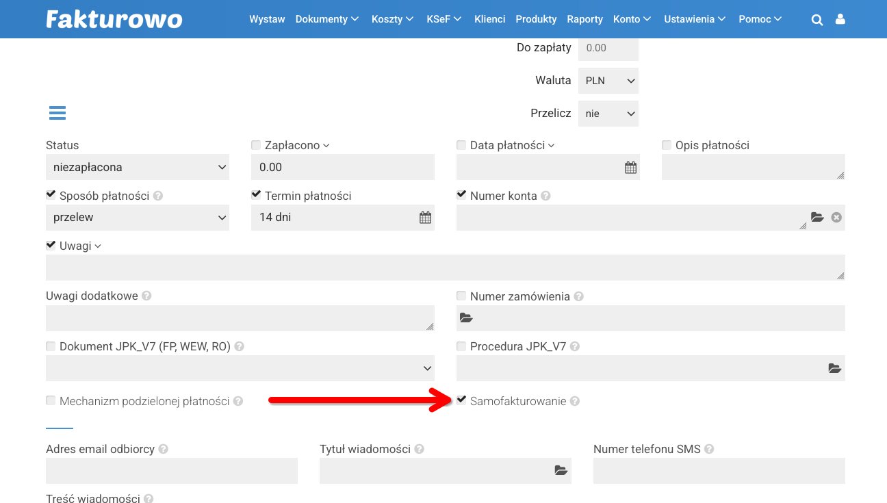Open the KSeF menu
Image resolution: width=887 pixels, height=503 pixels.
(x=443, y=19)
